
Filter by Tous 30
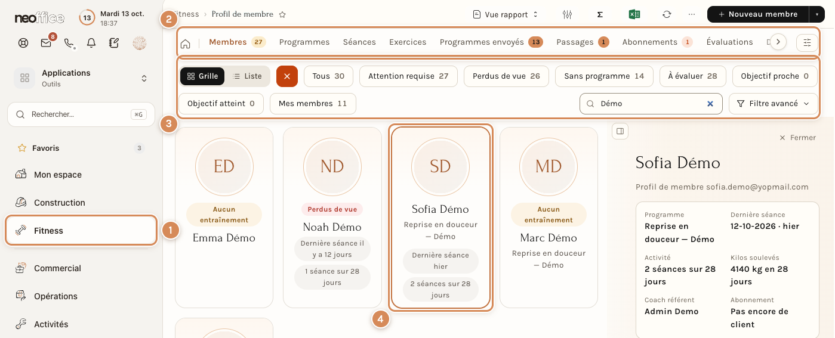(x=328, y=76)
